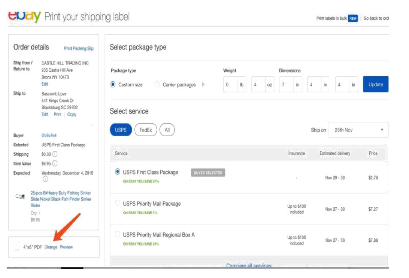The image size is (409, 278).
Task: Click info icon next to Shipping $0.00
Action: 55,154
